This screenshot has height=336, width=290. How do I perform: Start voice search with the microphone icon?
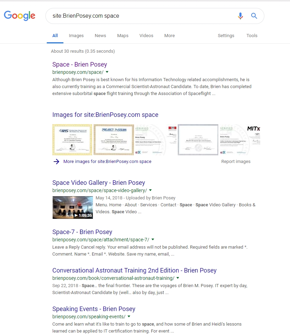(240, 16)
